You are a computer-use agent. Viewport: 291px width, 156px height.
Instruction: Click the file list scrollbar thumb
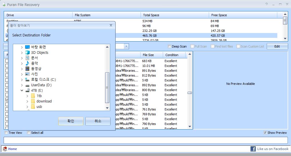click(x=190, y=93)
